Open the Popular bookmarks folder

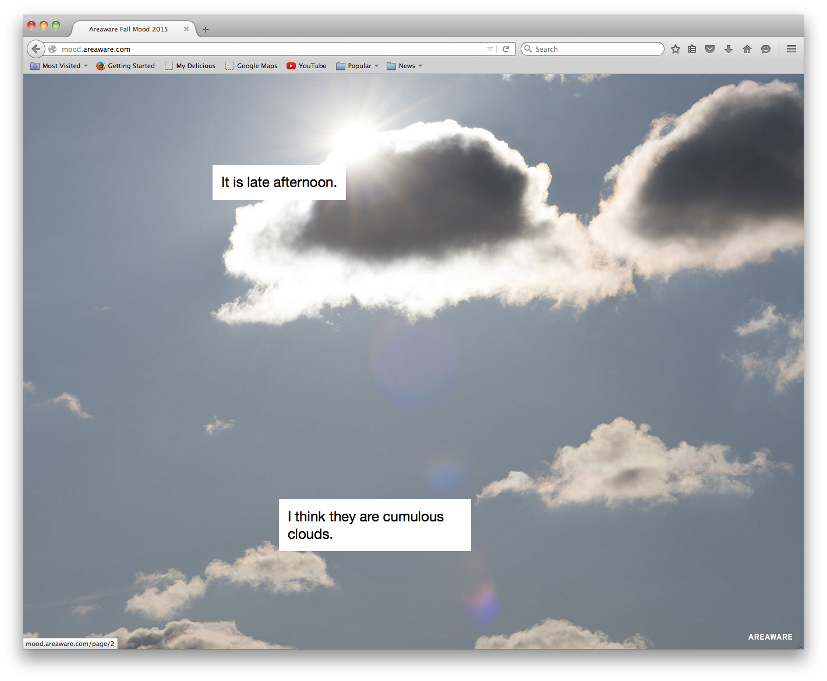[358, 66]
